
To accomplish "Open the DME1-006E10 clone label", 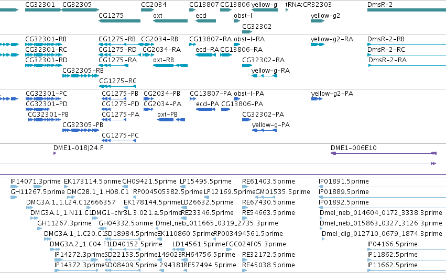I will point(353,148).
